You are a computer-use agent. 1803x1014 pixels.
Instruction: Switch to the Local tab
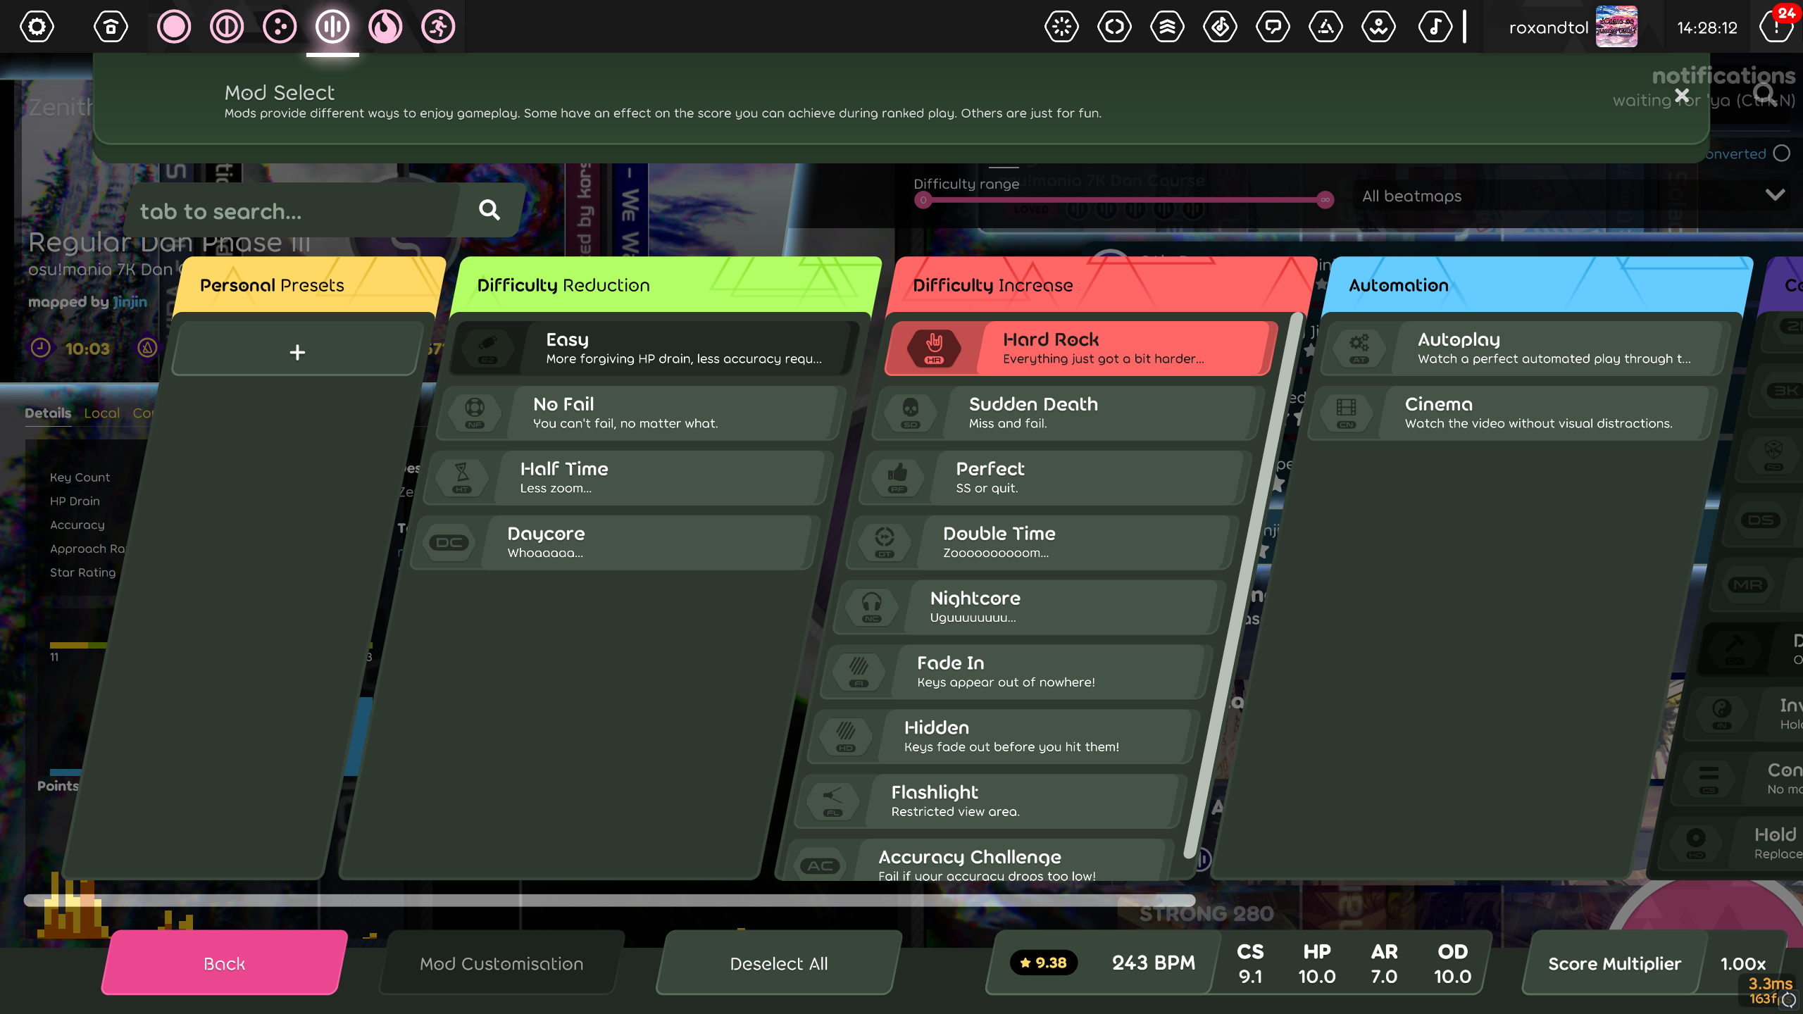tap(101, 413)
